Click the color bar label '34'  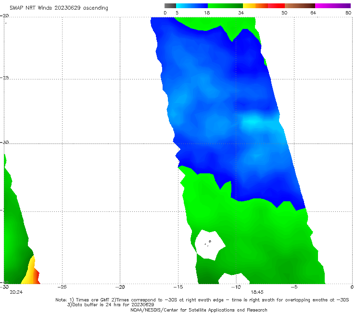point(241,13)
